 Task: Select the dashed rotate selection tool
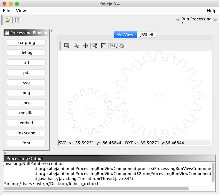pos(104,46)
